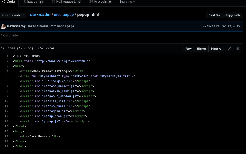Click the trash delete file icon
This screenshot has width=246, height=154.
tap(237, 49)
